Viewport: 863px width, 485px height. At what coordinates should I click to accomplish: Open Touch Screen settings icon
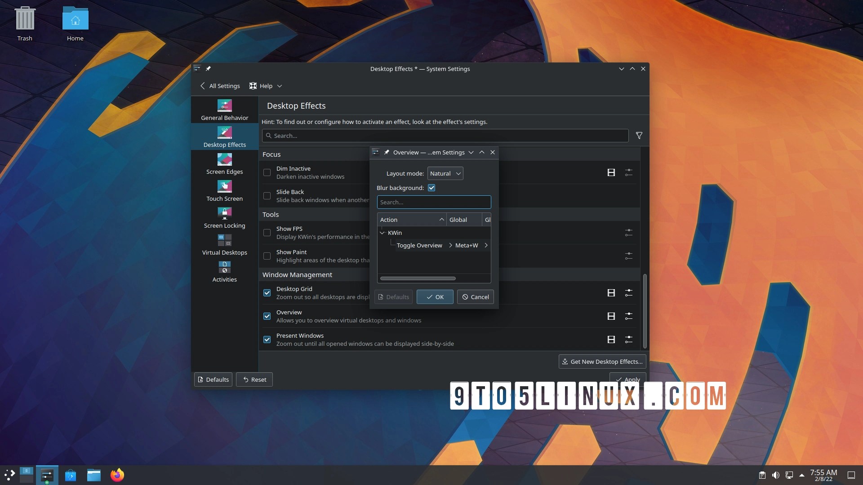tap(224, 186)
